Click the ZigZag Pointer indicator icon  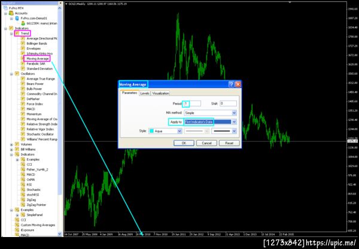coord(23,205)
